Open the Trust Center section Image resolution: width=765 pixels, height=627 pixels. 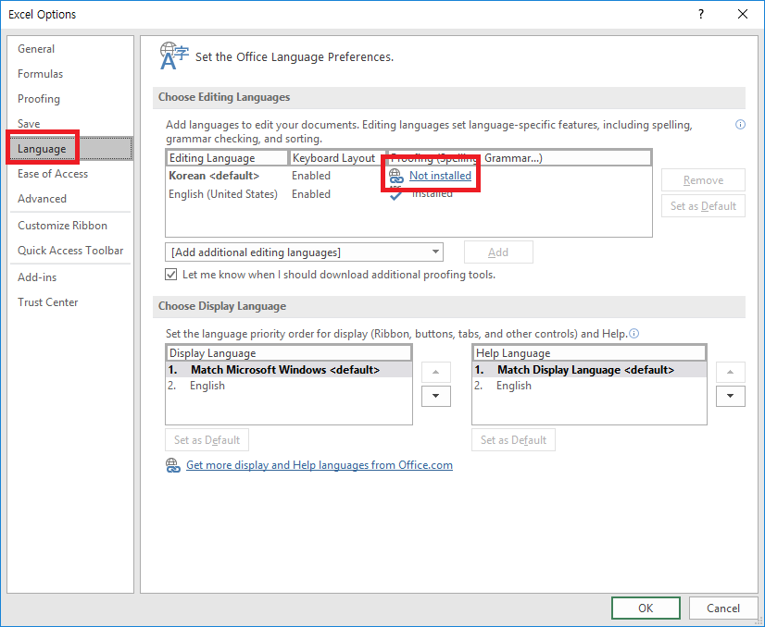[x=47, y=301]
